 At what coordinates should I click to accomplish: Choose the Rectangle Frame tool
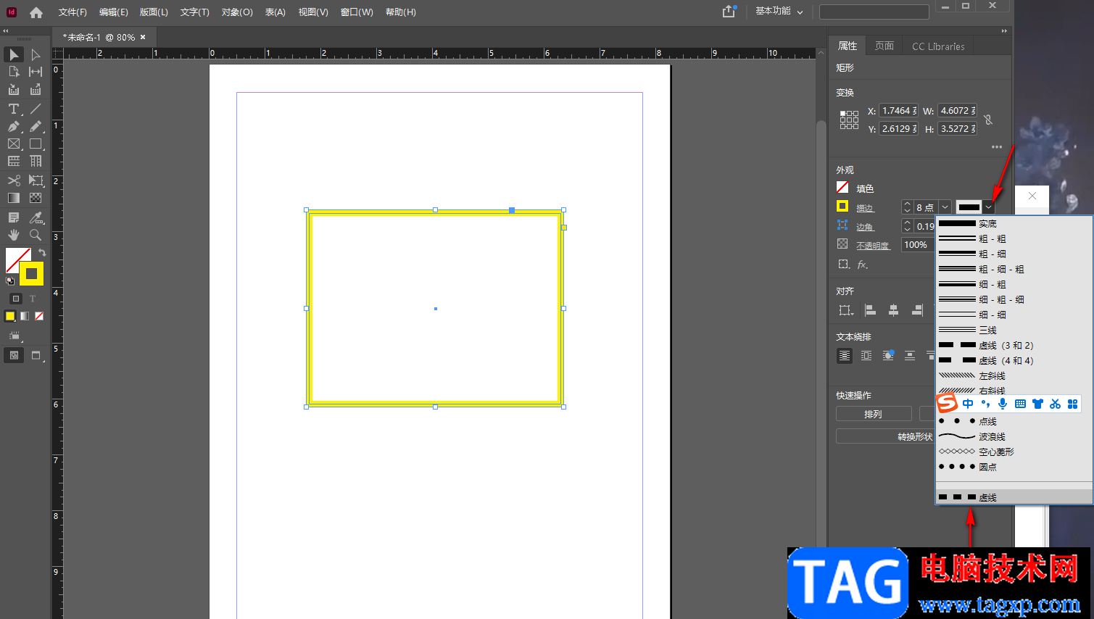click(x=14, y=144)
